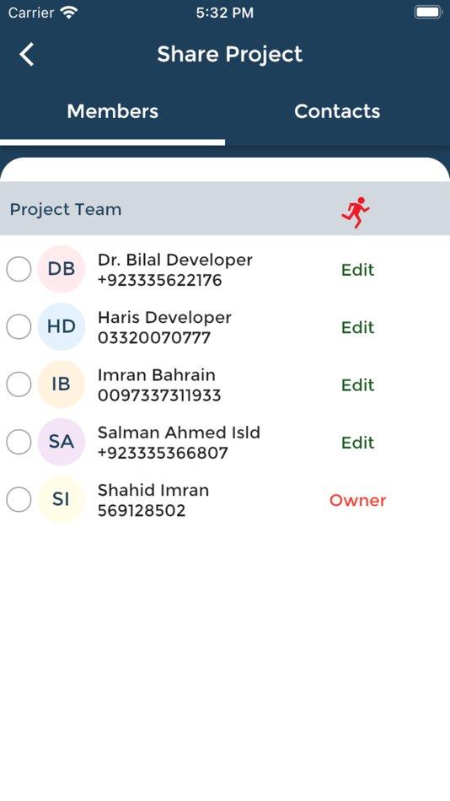This screenshot has width=450, height=801.
Task: Tap the Owner label for Shahid Imran
Action: 357,501
